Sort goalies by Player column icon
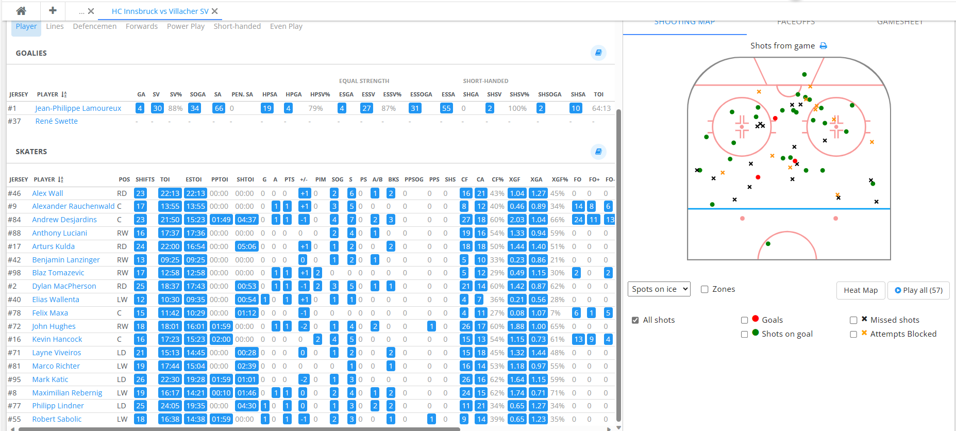The image size is (956, 431). (x=64, y=95)
